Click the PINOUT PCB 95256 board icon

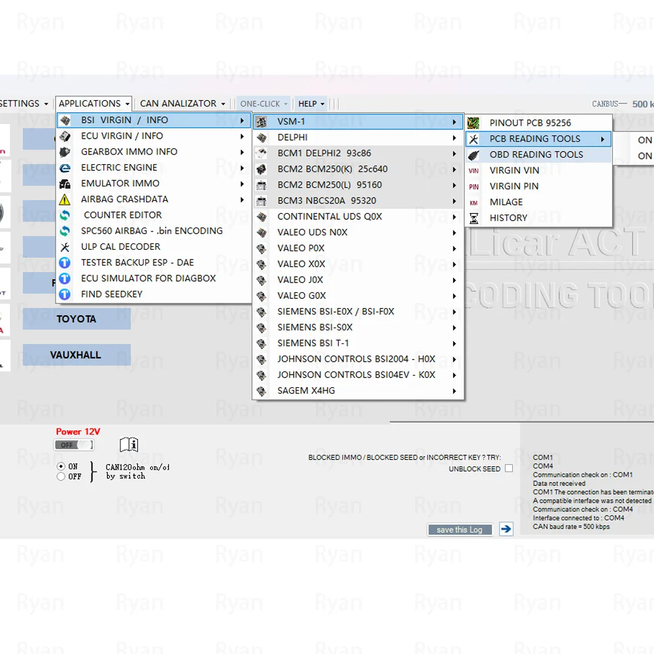tap(473, 123)
